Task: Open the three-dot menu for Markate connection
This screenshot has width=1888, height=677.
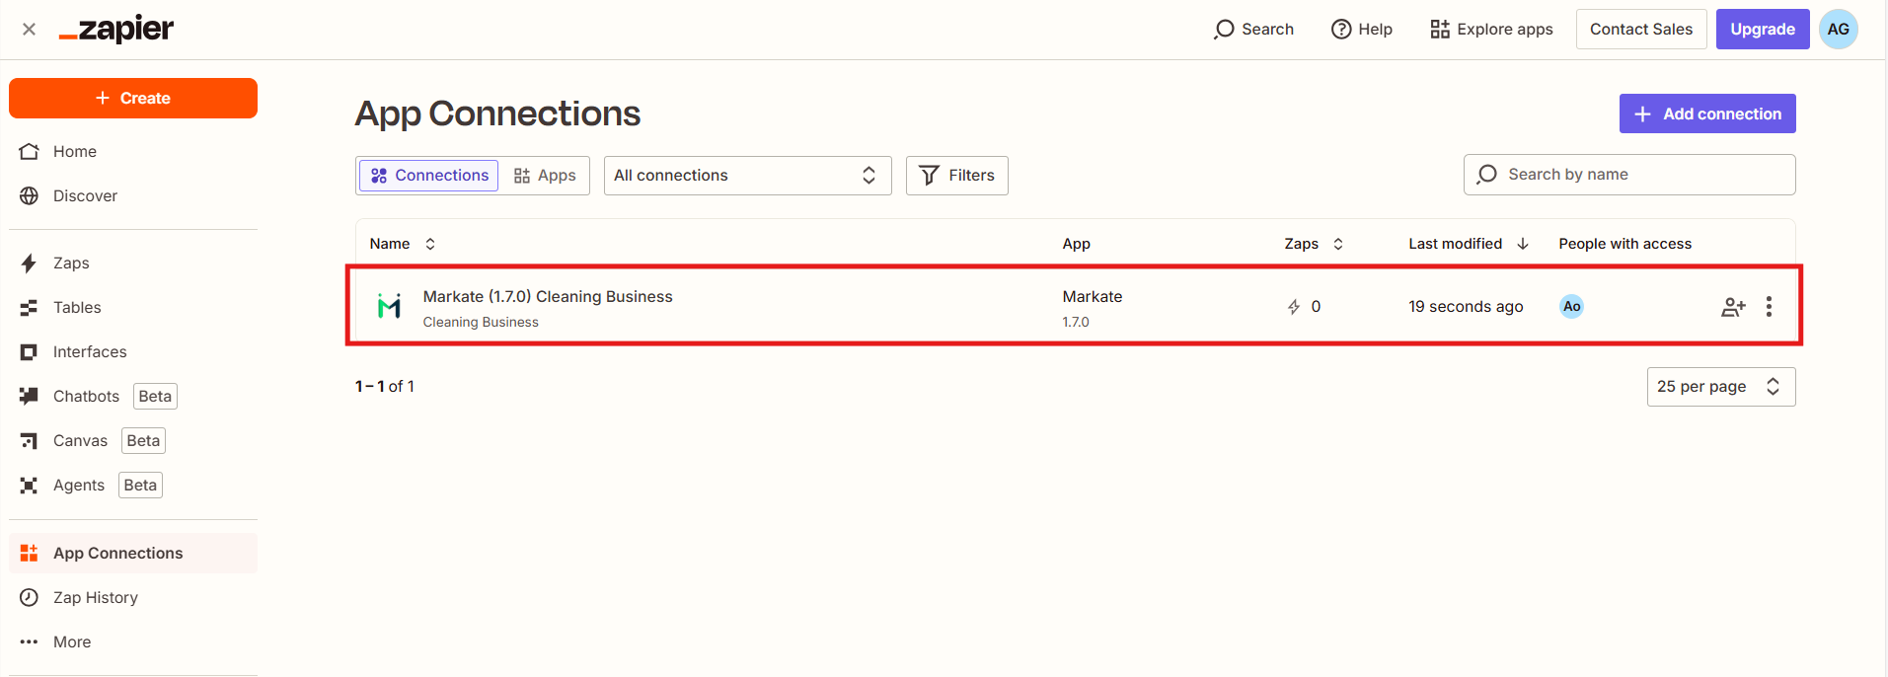Action: [1769, 307]
